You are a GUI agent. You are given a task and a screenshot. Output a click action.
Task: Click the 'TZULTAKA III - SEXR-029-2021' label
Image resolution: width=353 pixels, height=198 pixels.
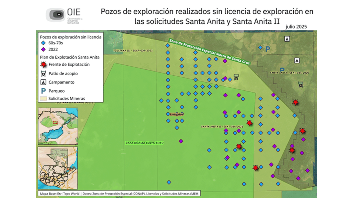point(133,51)
